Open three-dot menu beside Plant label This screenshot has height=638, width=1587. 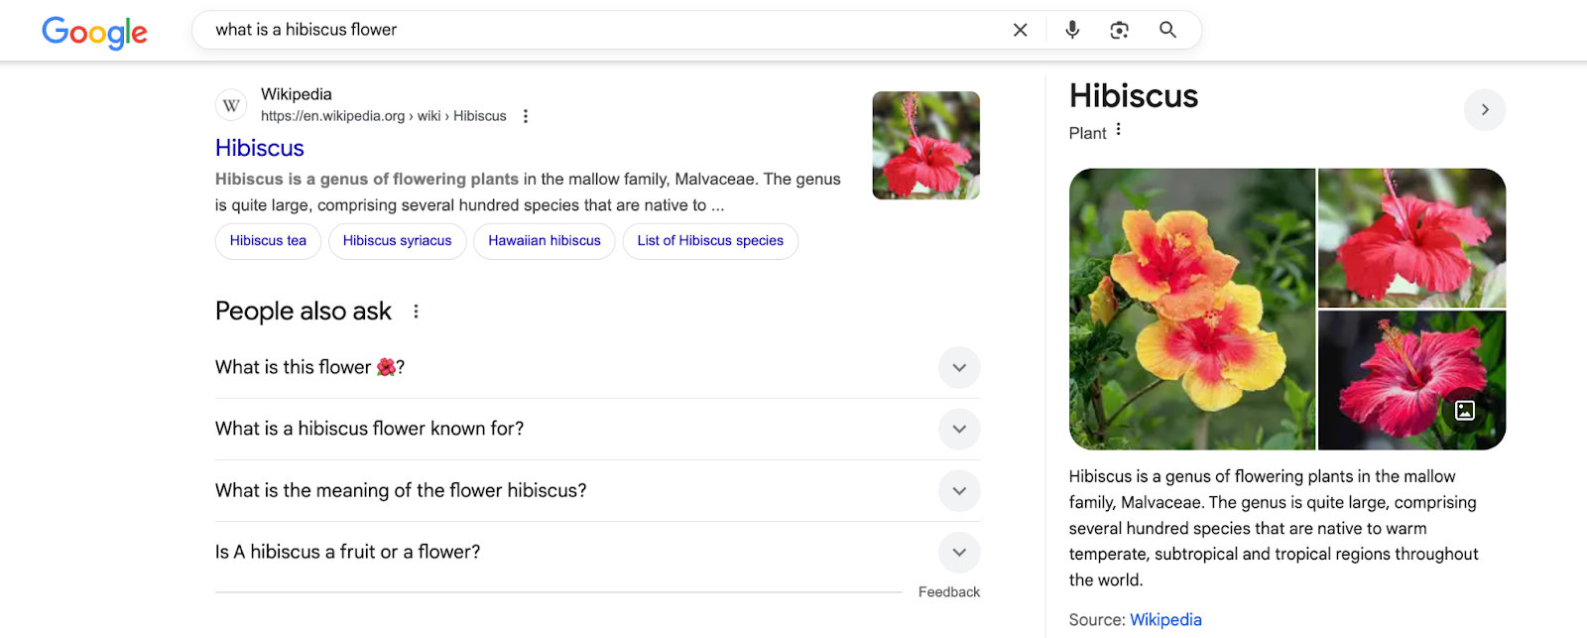1119,130
